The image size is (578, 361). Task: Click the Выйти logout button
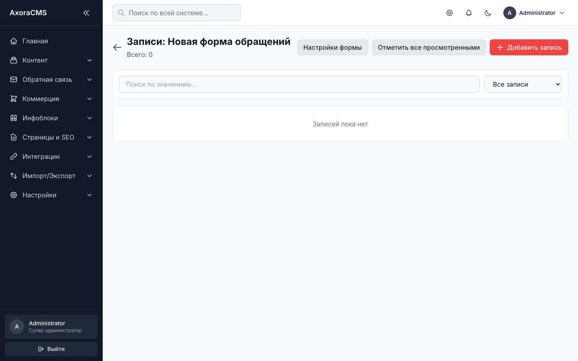tap(51, 349)
